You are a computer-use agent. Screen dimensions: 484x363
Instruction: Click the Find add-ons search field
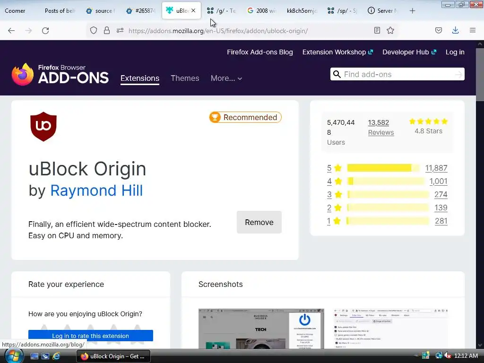click(397, 74)
